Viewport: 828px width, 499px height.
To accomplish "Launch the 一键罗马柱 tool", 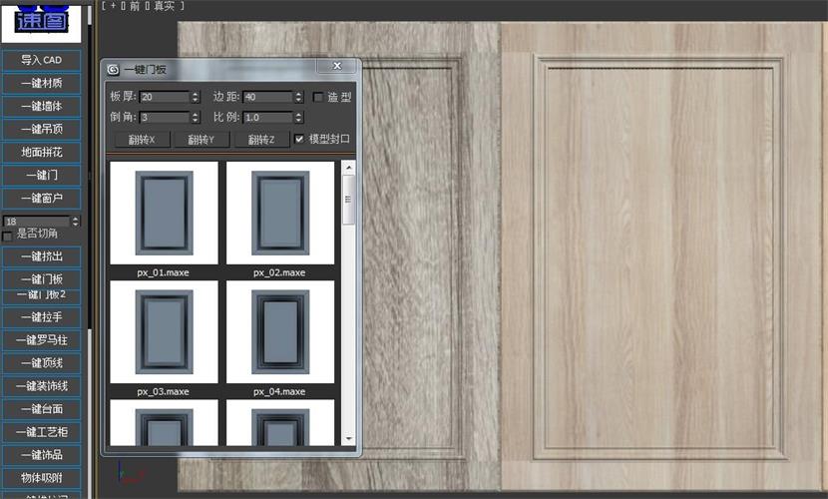I will pos(41,340).
